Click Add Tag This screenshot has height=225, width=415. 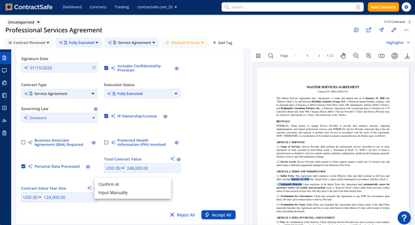222,43
